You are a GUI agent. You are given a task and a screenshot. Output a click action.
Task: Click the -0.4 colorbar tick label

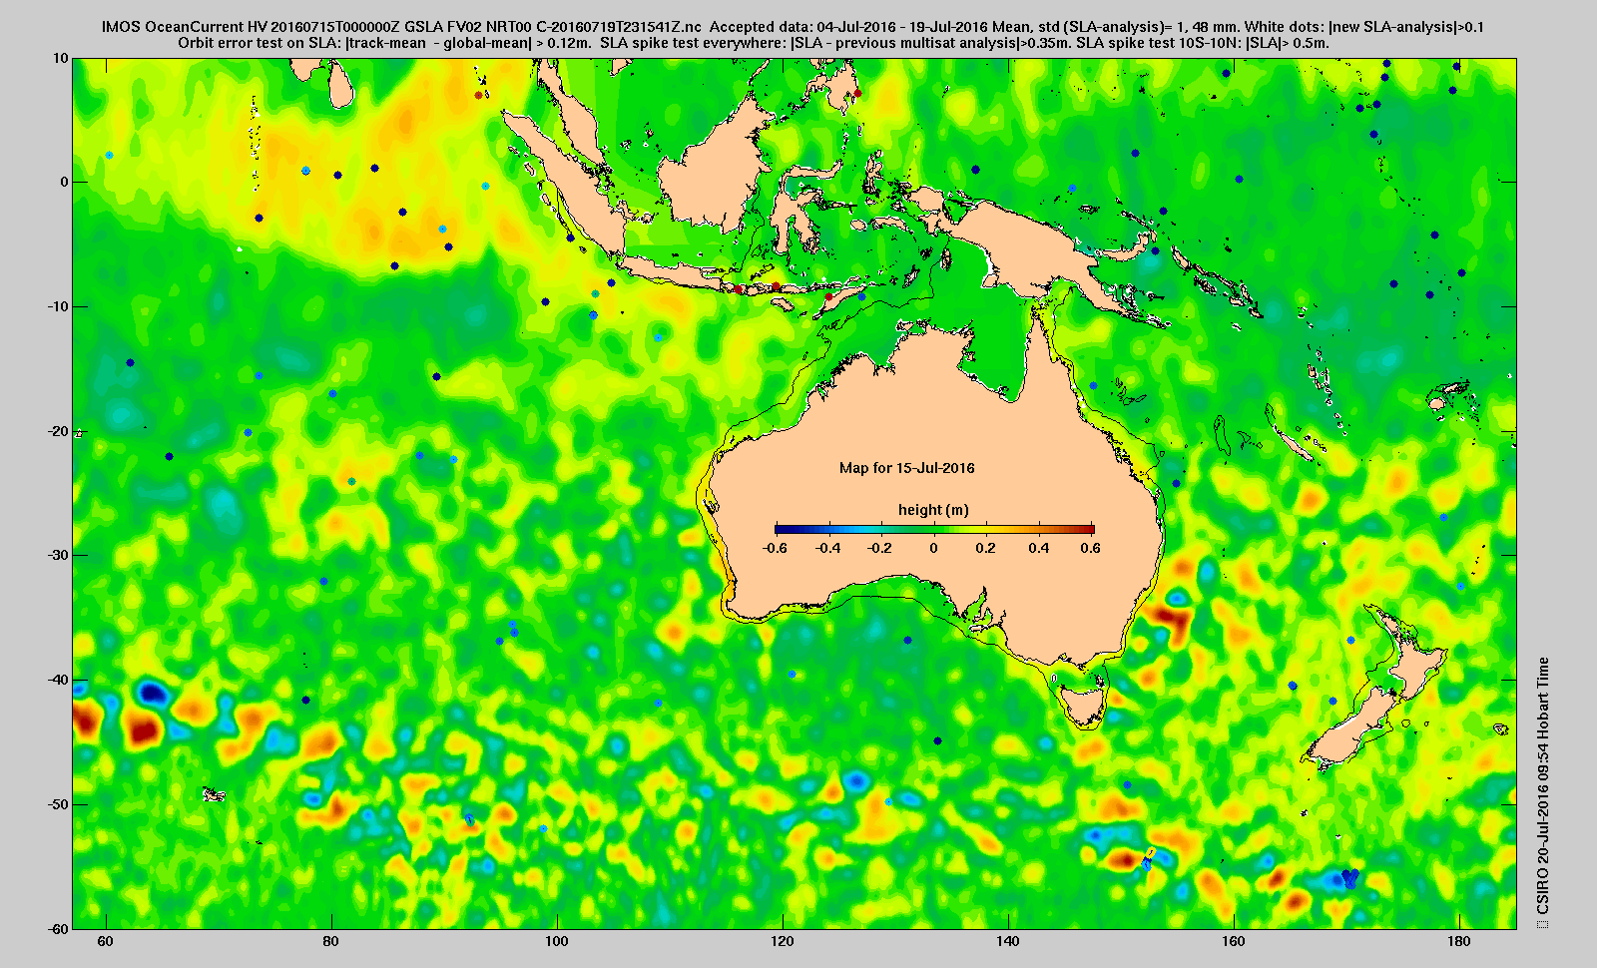point(827,548)
